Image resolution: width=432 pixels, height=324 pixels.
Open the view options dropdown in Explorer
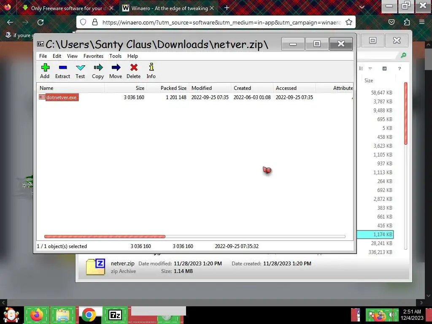(x=370, y=69)
